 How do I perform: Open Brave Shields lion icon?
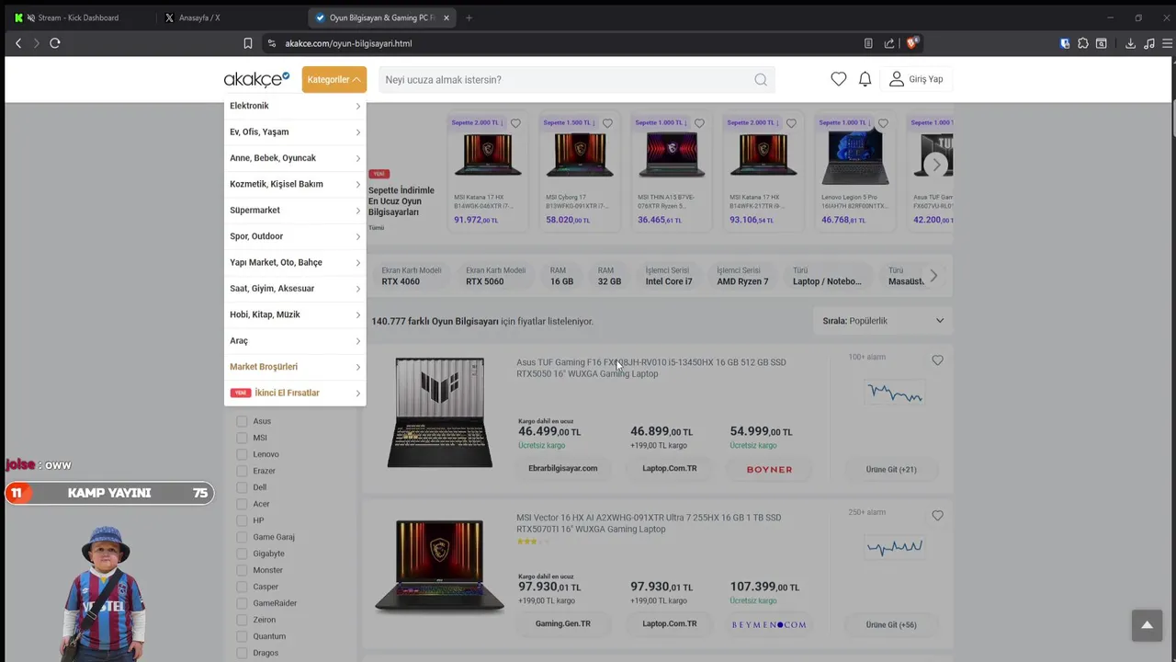pos(912,43)
